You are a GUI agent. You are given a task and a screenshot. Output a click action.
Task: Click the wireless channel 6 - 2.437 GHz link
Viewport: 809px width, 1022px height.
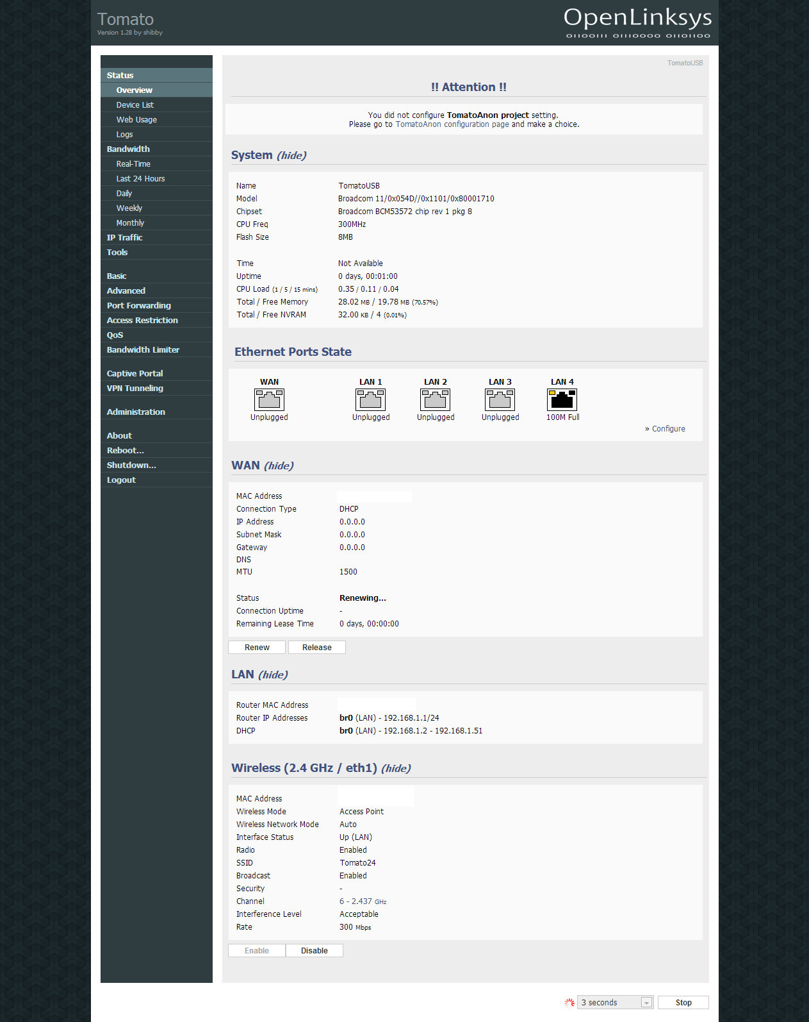tap(363, 901)
